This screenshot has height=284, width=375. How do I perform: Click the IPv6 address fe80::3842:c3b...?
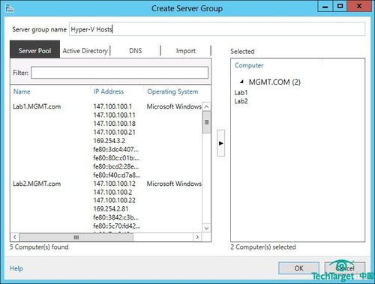115,217
